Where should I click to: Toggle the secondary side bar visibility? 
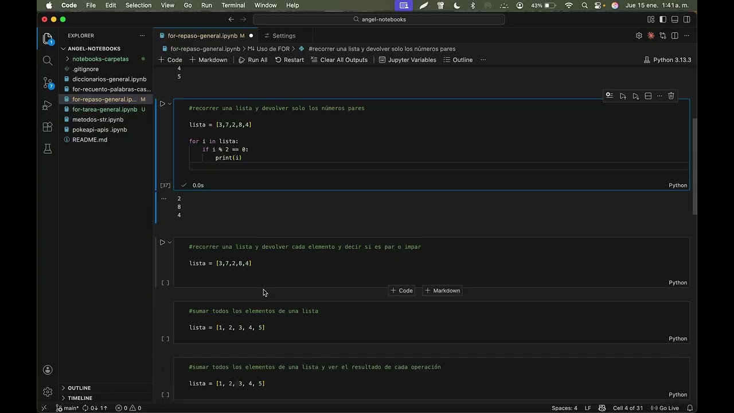click(x=686, y=20)
